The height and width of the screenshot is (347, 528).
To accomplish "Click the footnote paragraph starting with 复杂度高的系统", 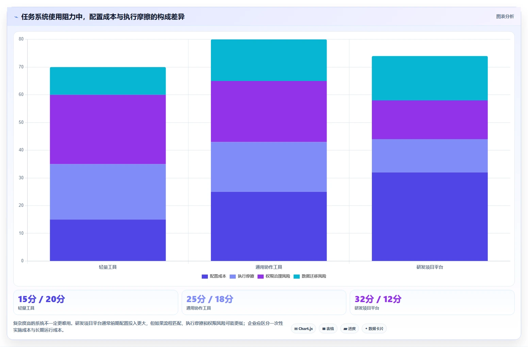I will click(x=148, y=327).
